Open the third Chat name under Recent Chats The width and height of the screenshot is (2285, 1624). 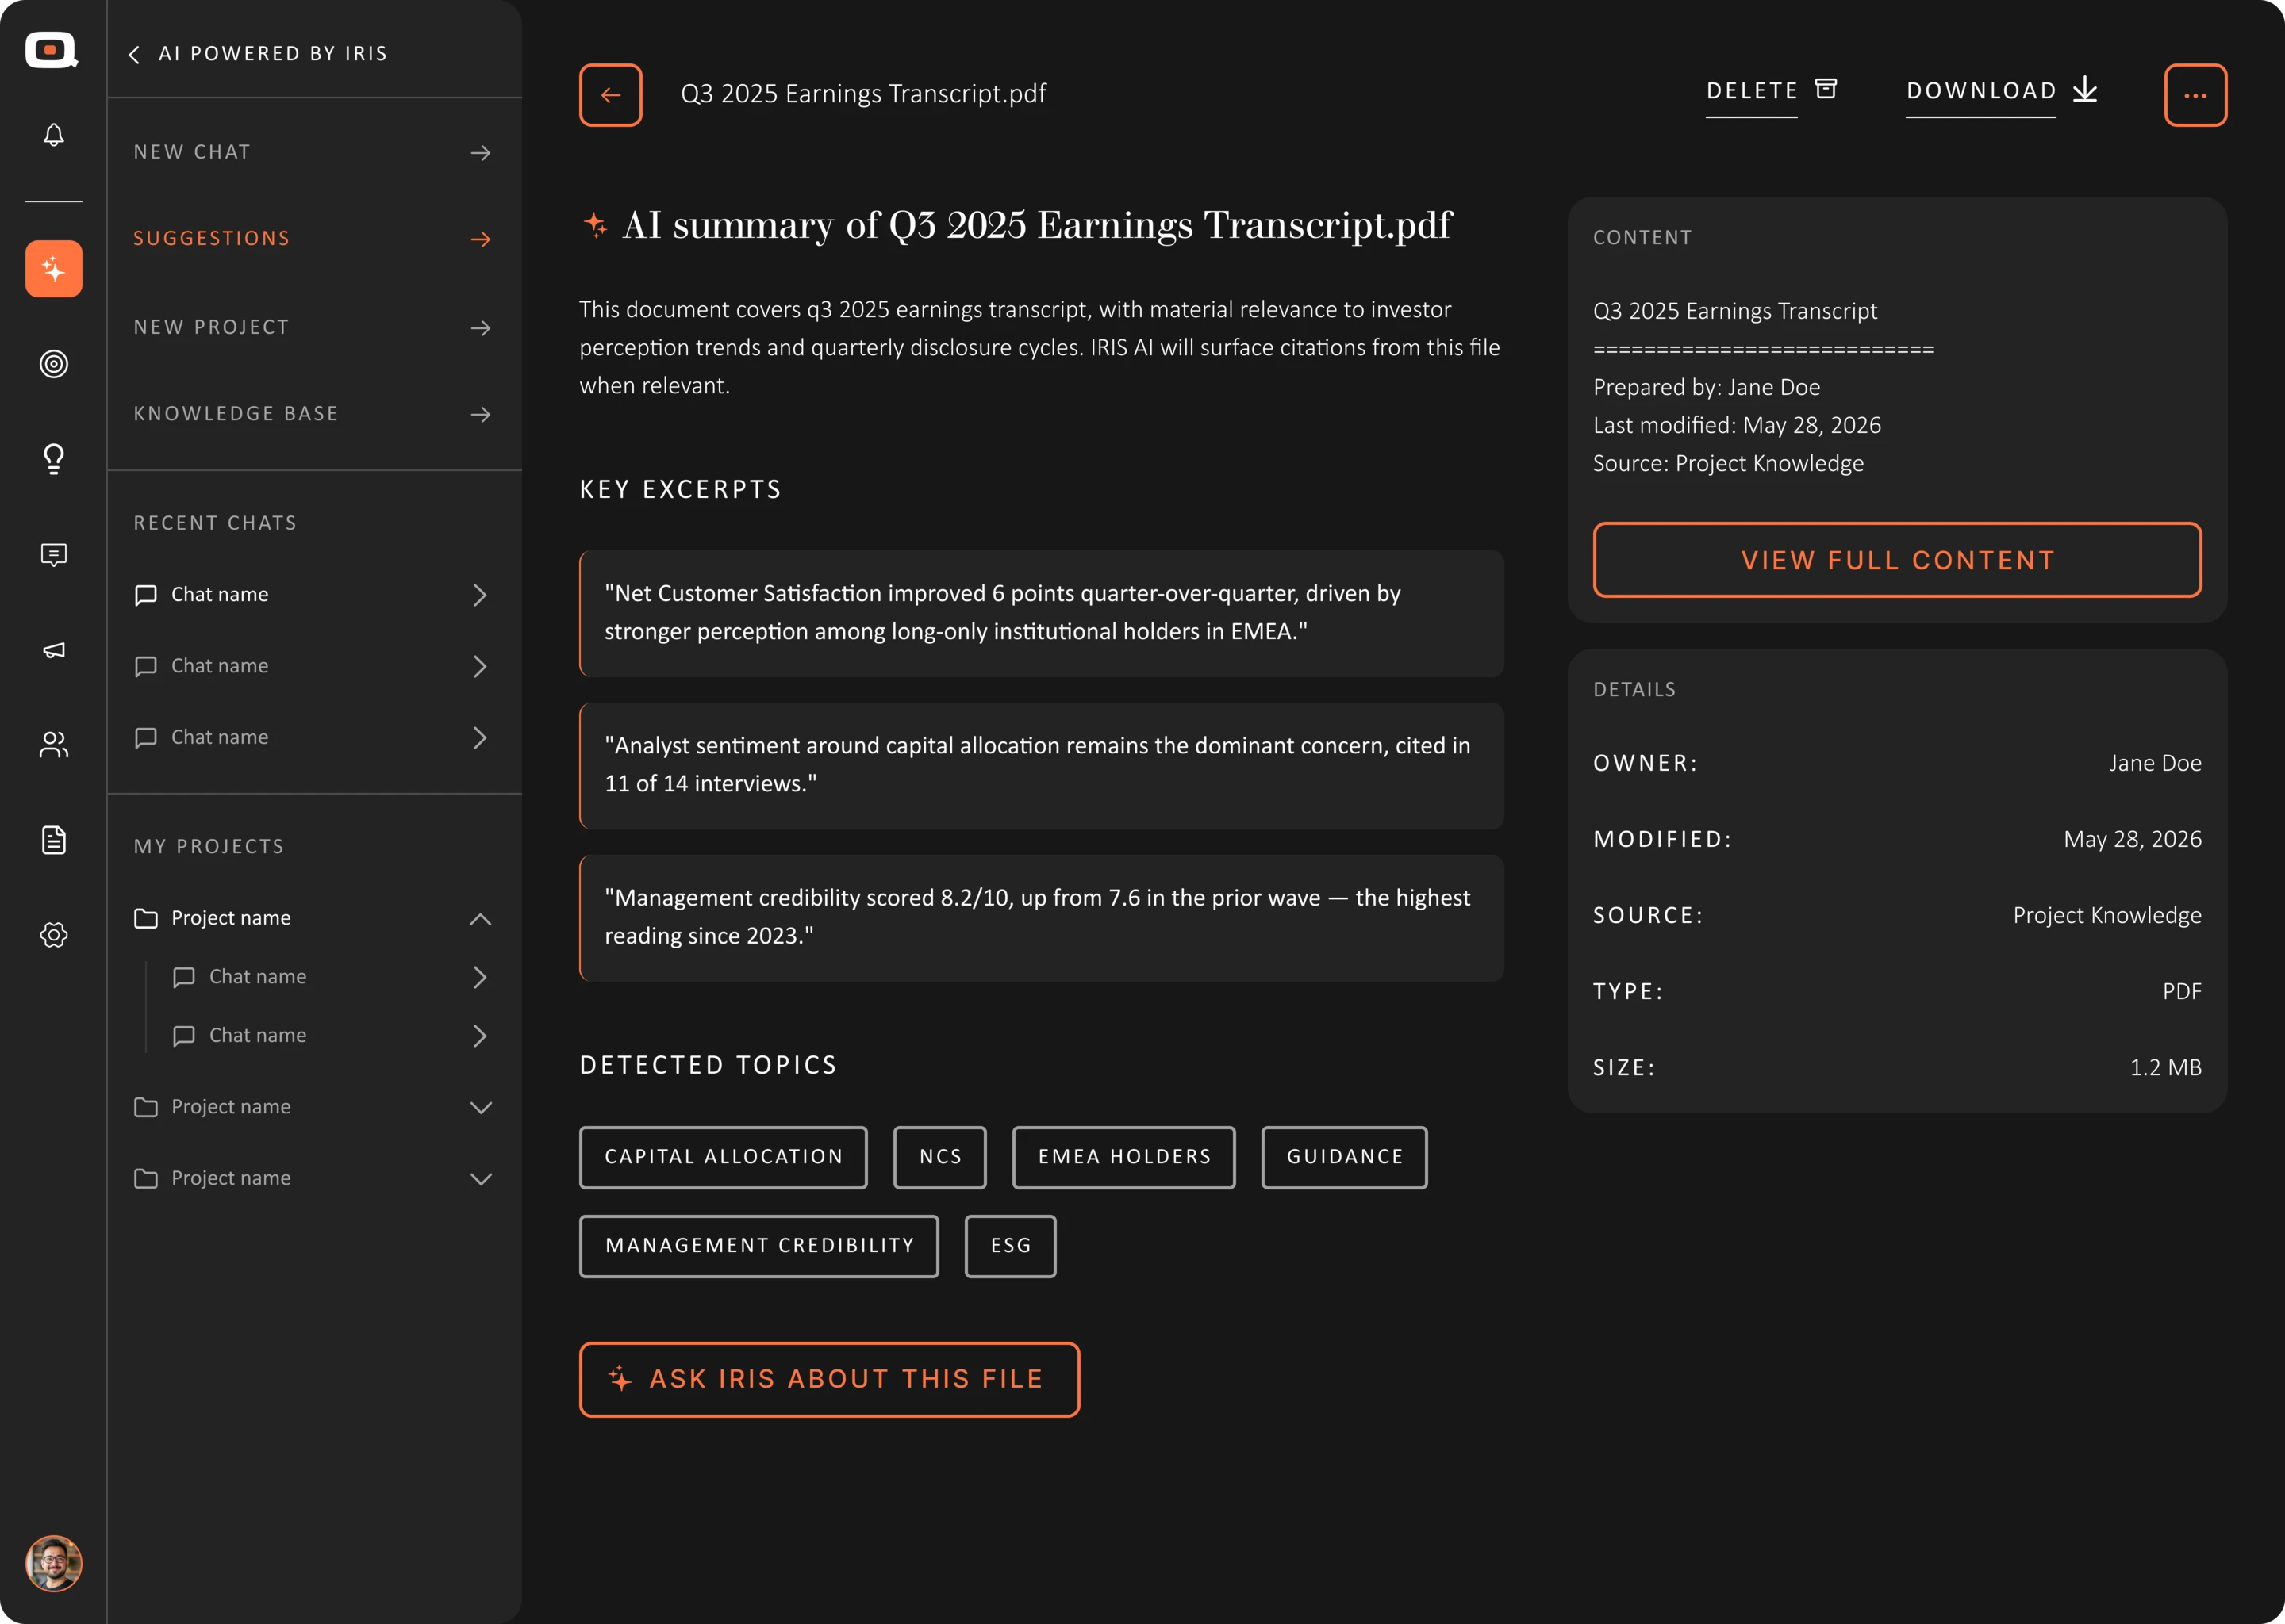click(314, 737)
